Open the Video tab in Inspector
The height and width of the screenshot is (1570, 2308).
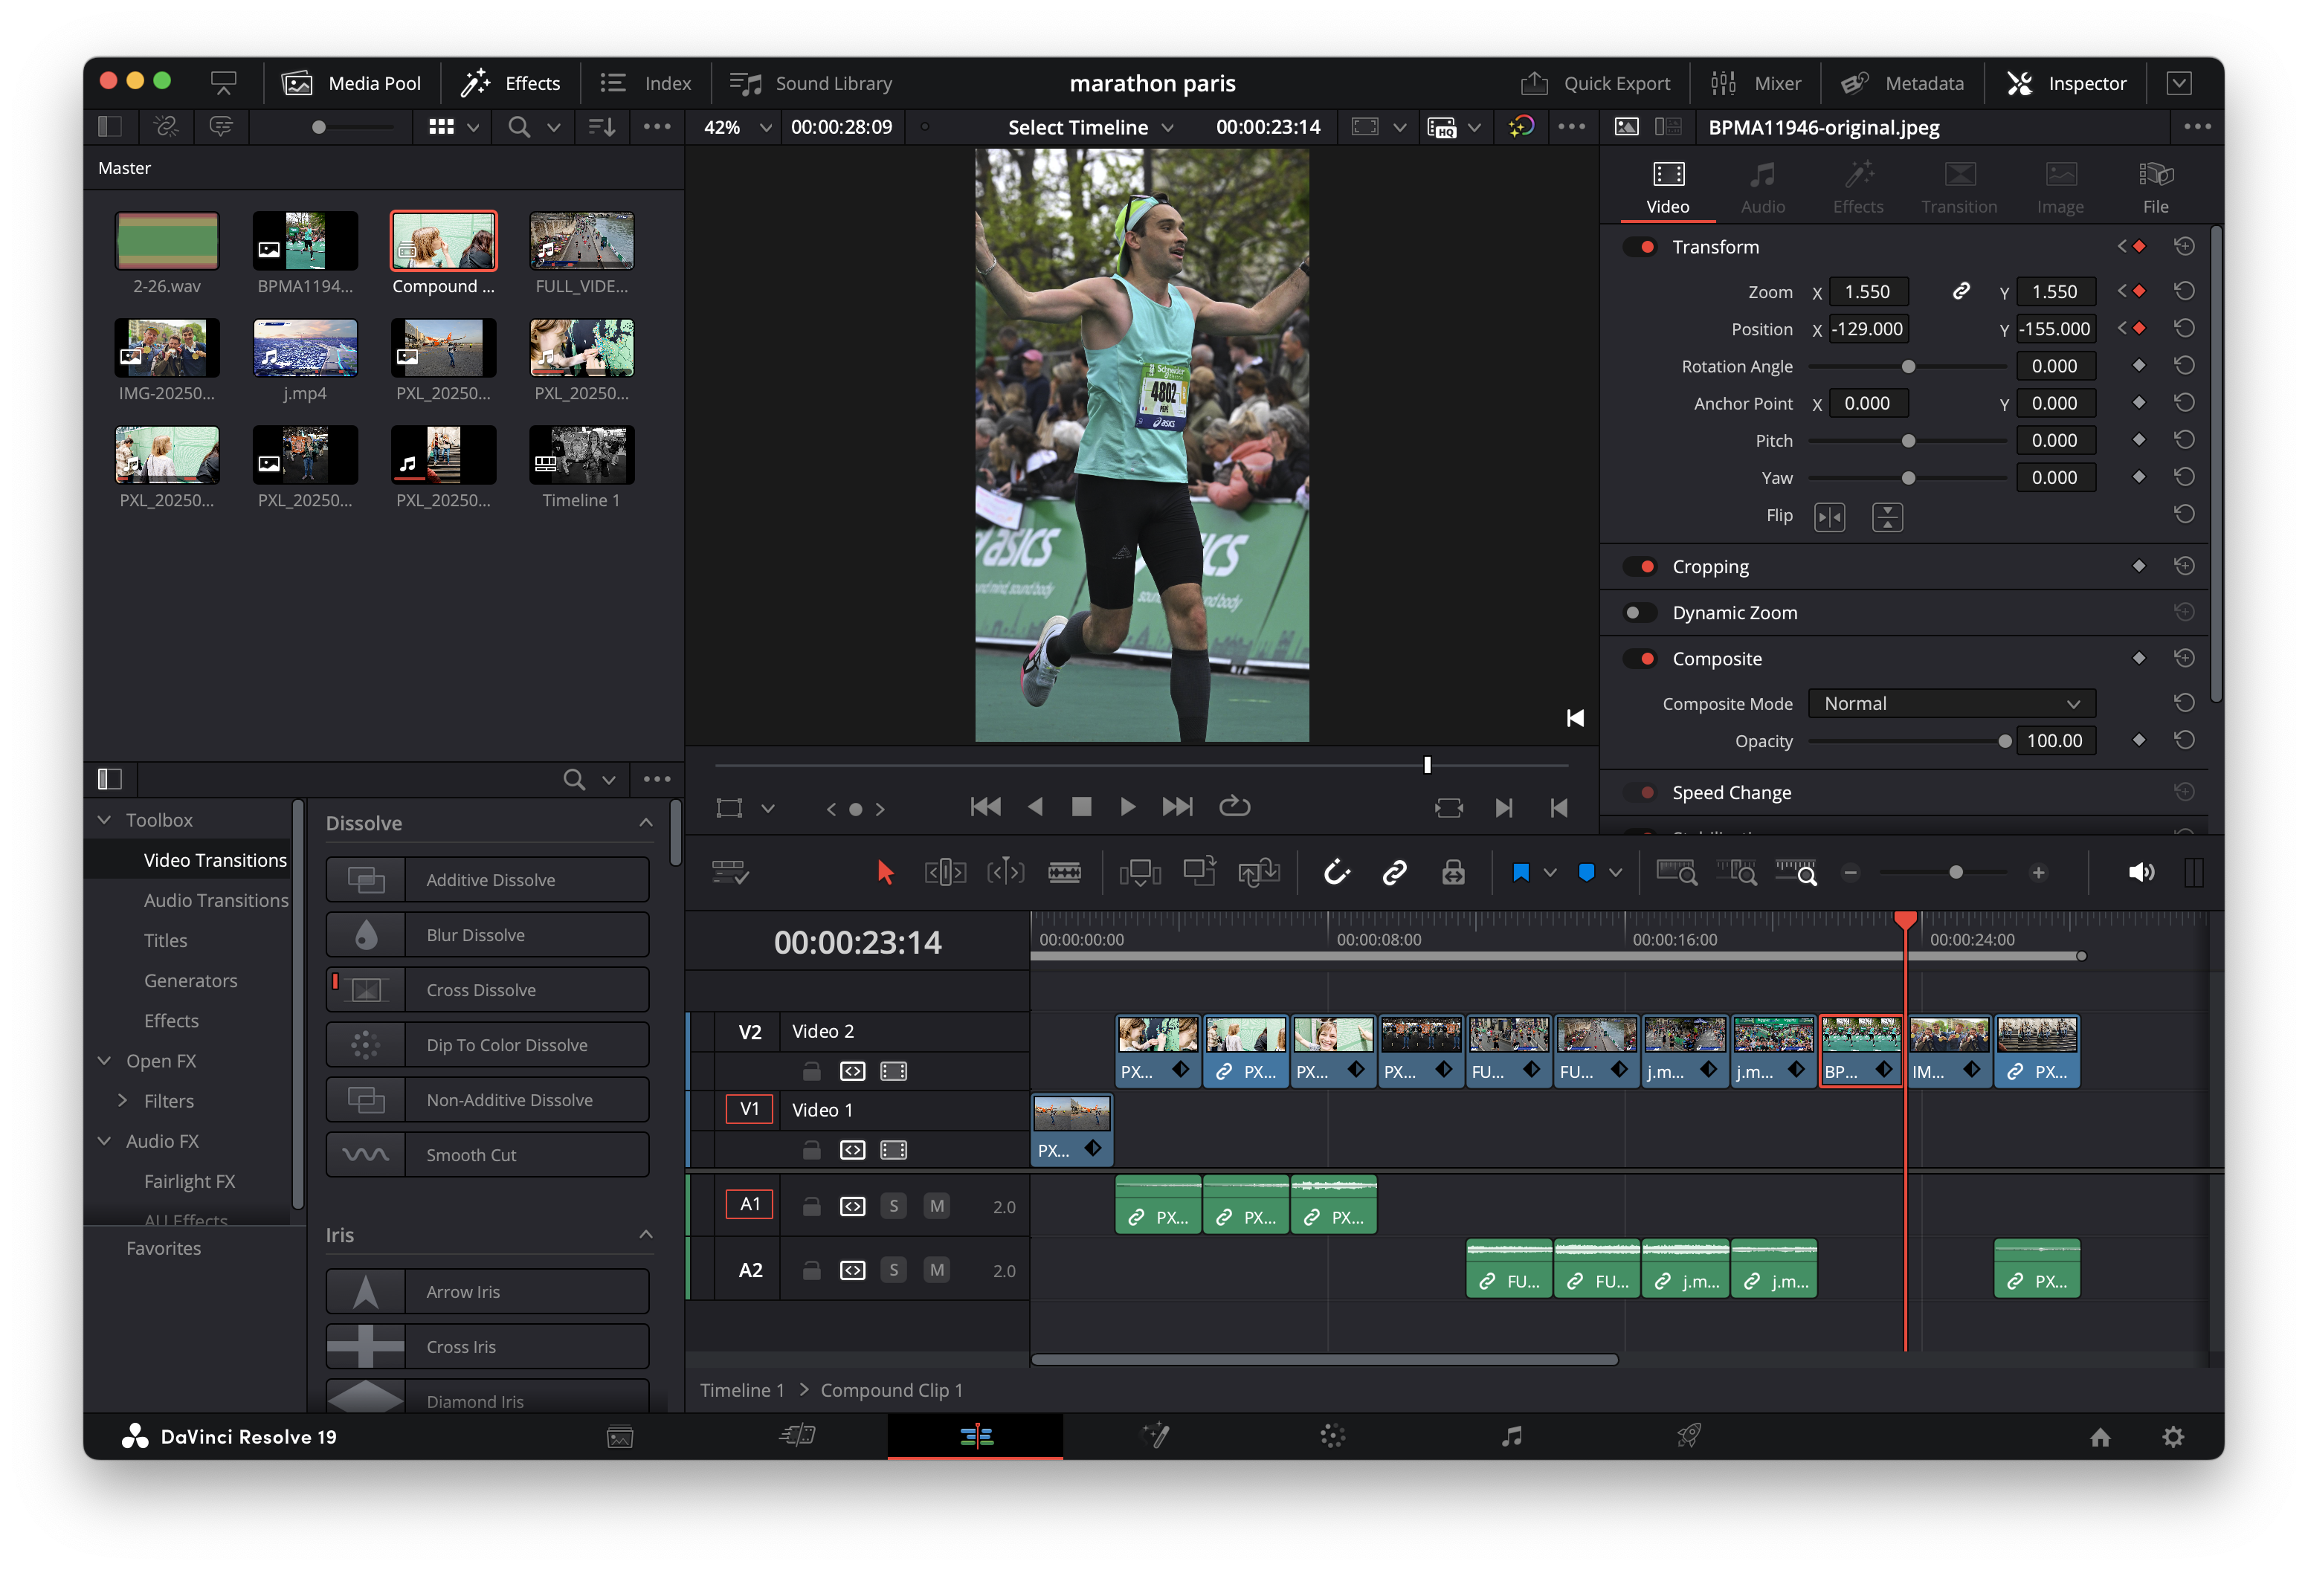pos(1668,187)
